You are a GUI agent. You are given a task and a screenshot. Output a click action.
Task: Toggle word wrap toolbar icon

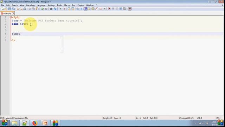tap(78, 9)
